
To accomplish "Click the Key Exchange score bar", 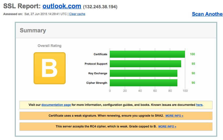I will [x=144, y=73].
